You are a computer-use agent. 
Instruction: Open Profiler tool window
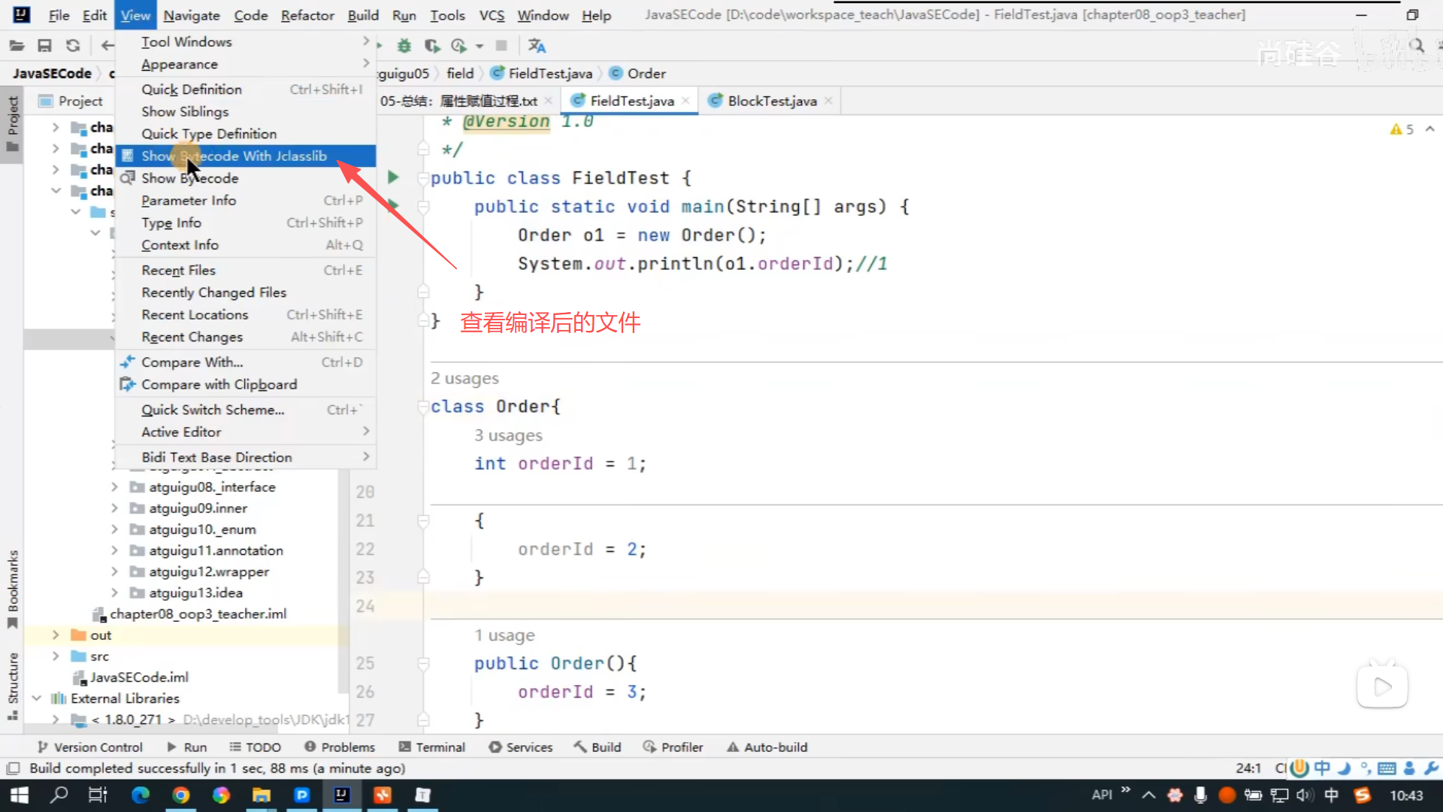pyautogui.click(x=673, y=747)
